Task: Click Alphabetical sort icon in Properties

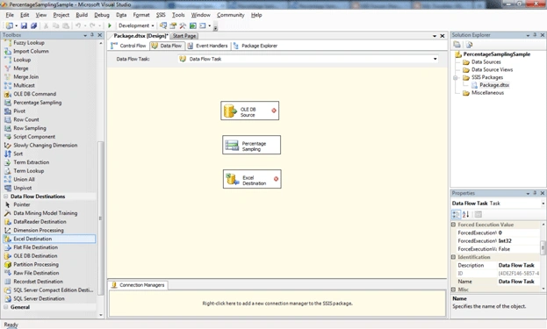Action: tap(465, 214)
